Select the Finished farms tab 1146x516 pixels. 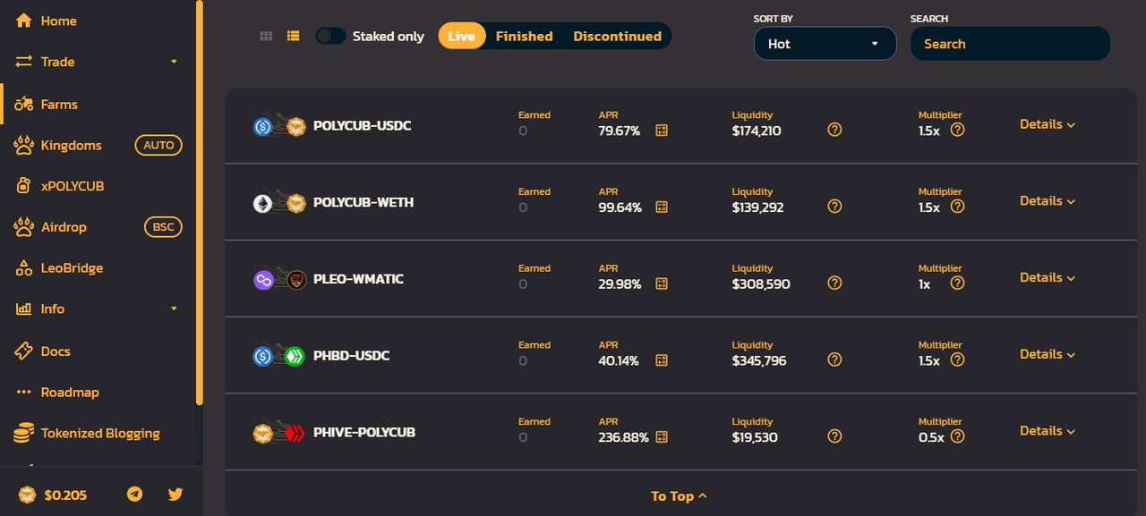(x=524, y=36)
